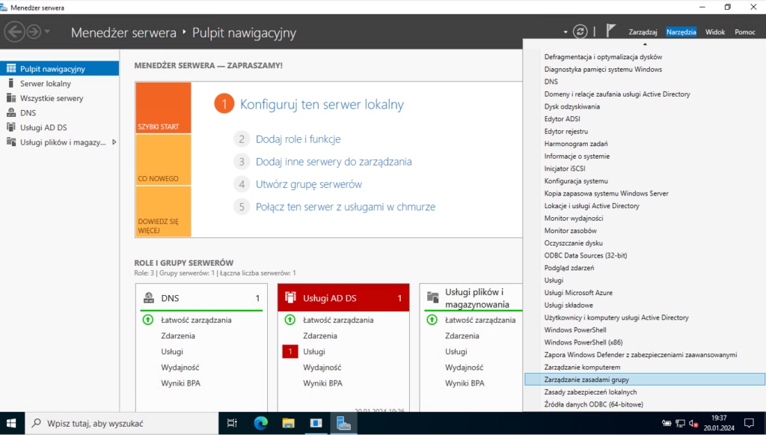Click the network icon in the system tray

pyautogui.click(x=680, y=423)
